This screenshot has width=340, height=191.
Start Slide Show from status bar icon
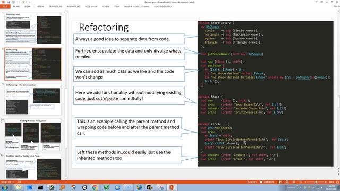pyautogui.click(x=301, y=182)
